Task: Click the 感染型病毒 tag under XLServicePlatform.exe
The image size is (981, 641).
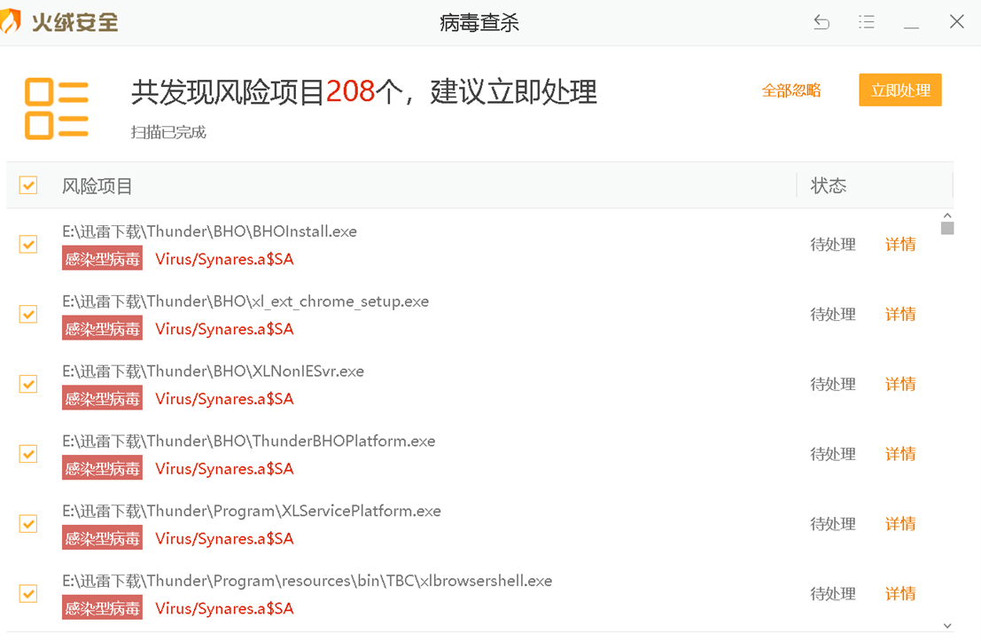Action: point(102,538)
